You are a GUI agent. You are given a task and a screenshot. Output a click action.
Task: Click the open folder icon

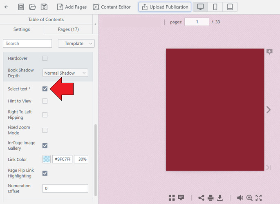coord(33,7)
